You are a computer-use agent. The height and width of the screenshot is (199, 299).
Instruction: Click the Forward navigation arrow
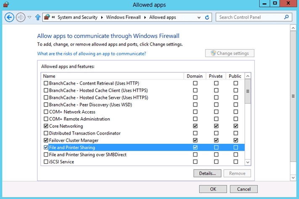21,17
